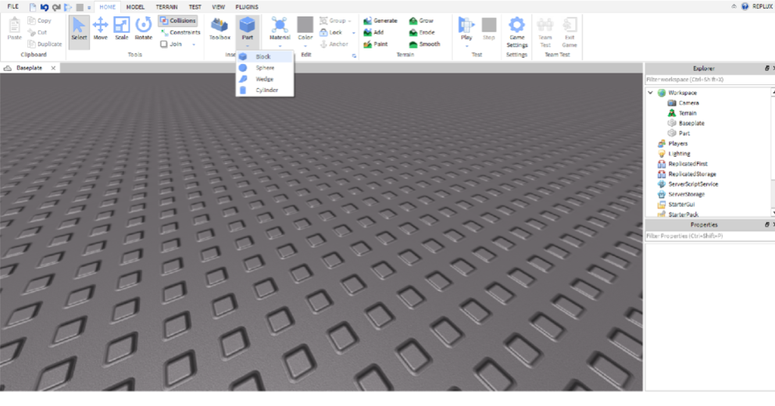Select Baseplate in the Explorer tree

click(691, 123)
